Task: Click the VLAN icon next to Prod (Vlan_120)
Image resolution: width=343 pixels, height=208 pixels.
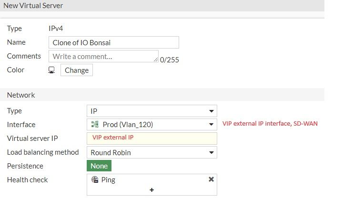Action: point(95,125)
